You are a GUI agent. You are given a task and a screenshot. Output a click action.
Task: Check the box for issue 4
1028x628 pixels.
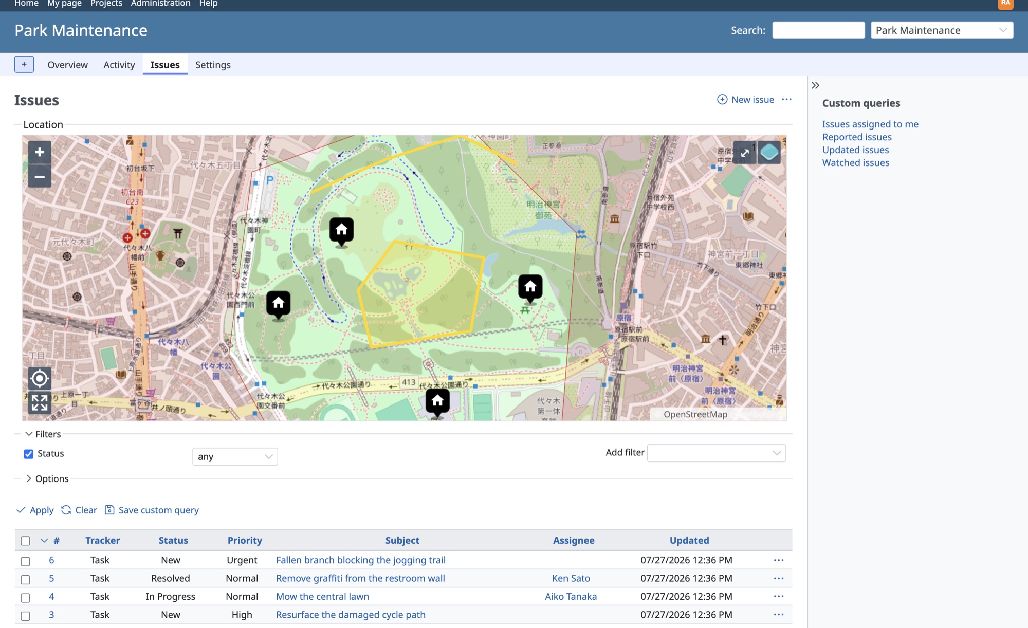coord(25,598)
